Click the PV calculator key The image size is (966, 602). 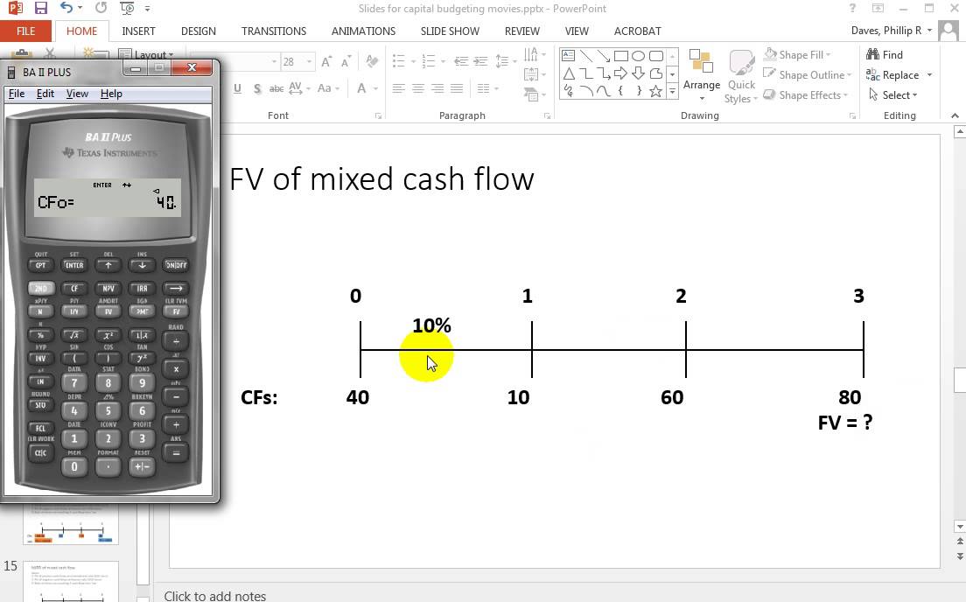(108, 311)
